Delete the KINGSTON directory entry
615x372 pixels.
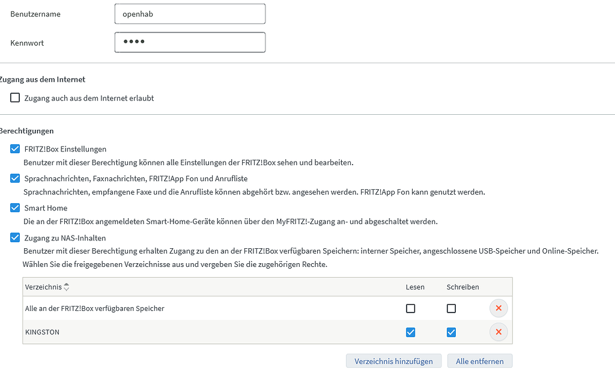(498, 331)
